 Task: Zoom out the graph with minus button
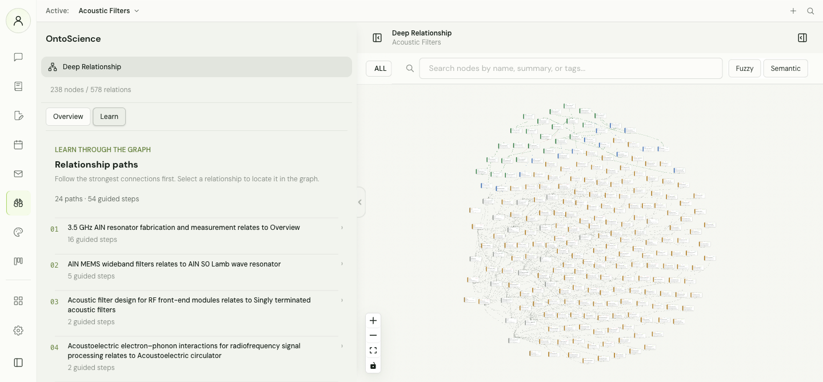click(373, 336)
